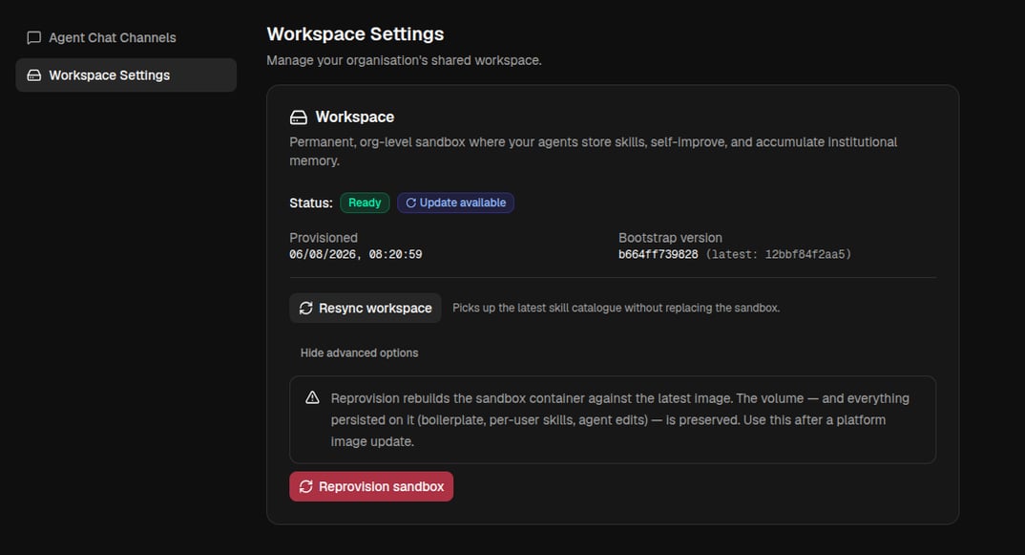Click bootstrap version b664ff739828

(x=659, y=255)
